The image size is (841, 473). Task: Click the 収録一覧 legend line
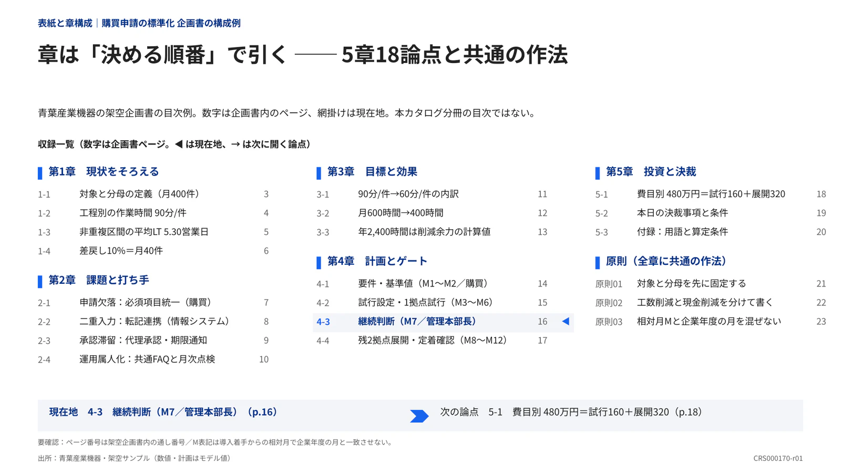pyautogui.click(x=175, y=144)
